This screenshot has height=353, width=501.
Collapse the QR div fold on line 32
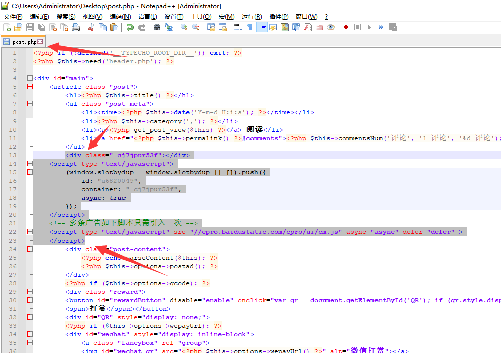point(30,317)
